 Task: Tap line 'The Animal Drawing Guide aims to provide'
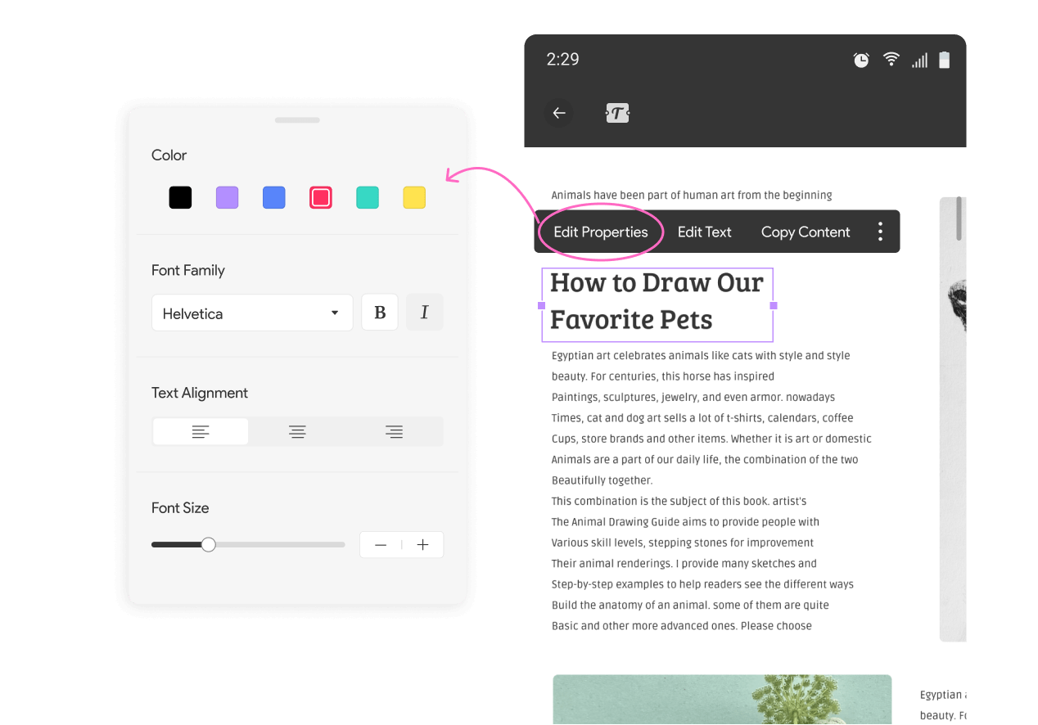(x=685, y=522)
